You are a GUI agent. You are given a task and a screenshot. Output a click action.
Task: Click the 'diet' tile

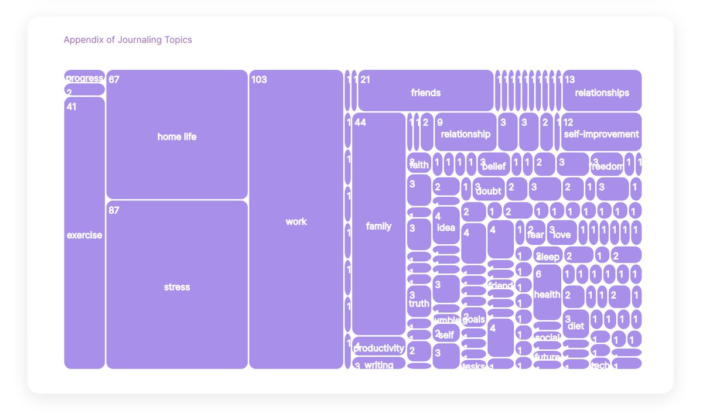pos(576,324)
